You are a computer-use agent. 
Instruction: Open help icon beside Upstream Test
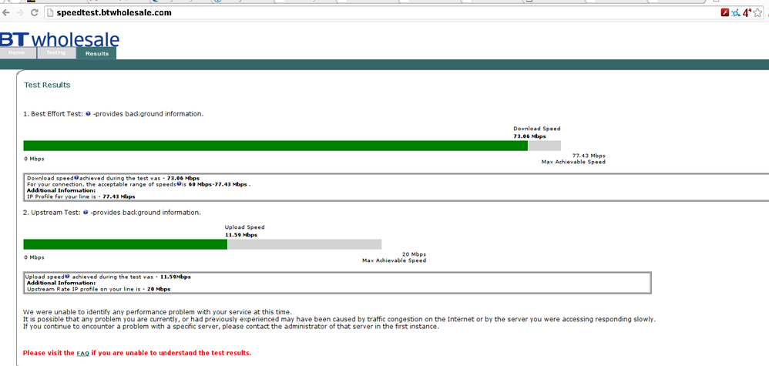pyautogui.click(x=86, y=213)
